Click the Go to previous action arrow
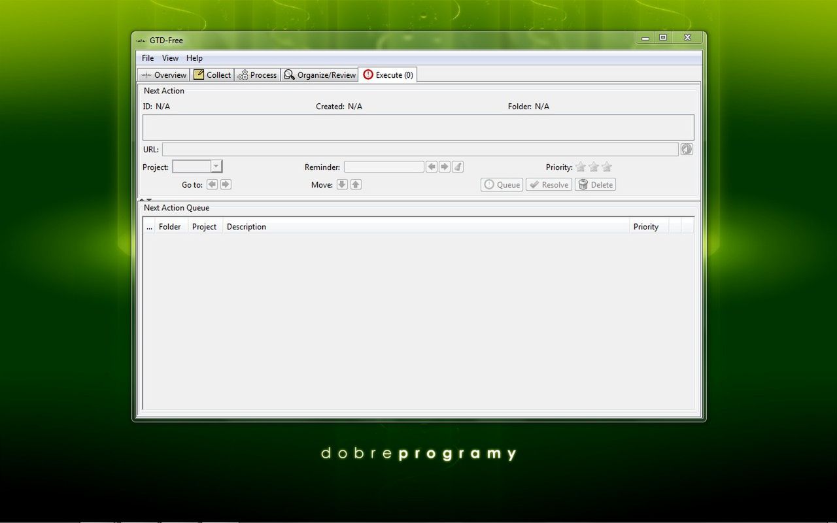 pos(212,184)
